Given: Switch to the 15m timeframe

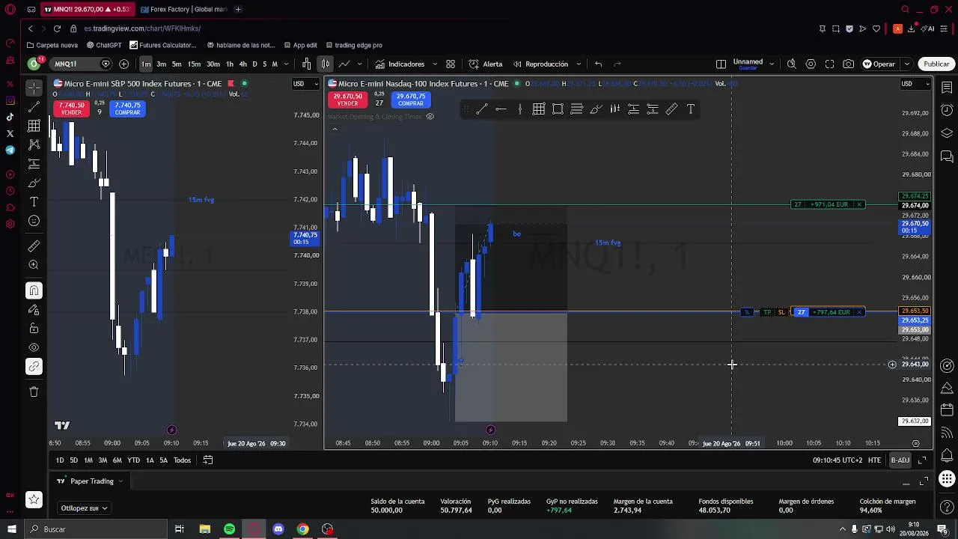Looking at the screenshot, I should pos(194,64).
